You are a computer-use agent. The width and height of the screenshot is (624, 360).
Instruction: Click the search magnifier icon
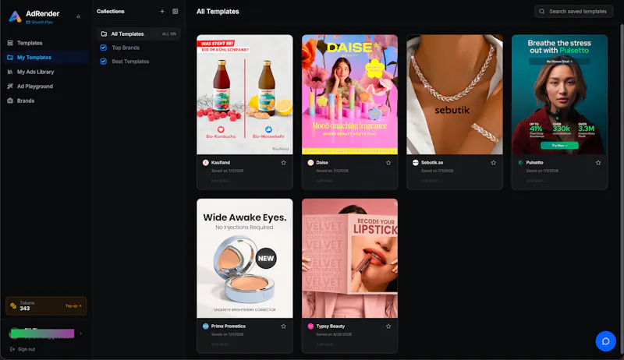tap(541, 12)
